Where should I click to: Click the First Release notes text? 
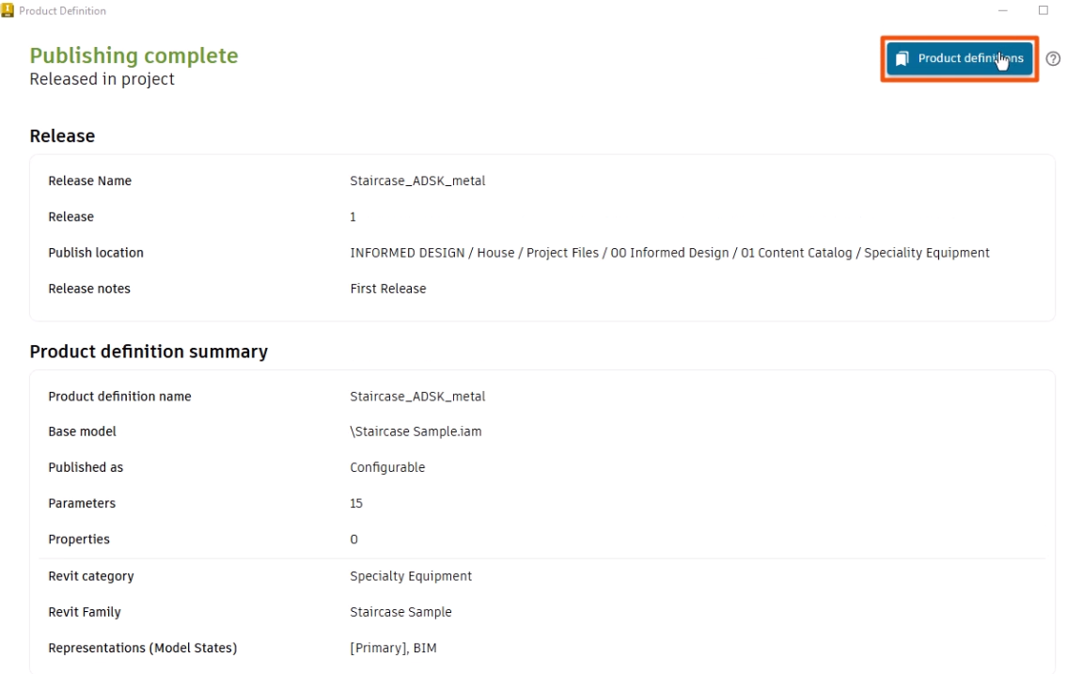[387, 289]
